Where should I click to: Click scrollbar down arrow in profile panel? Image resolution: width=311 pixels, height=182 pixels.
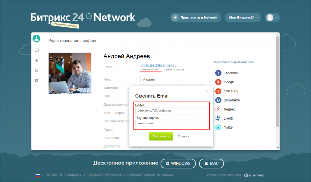pos(278,148)
